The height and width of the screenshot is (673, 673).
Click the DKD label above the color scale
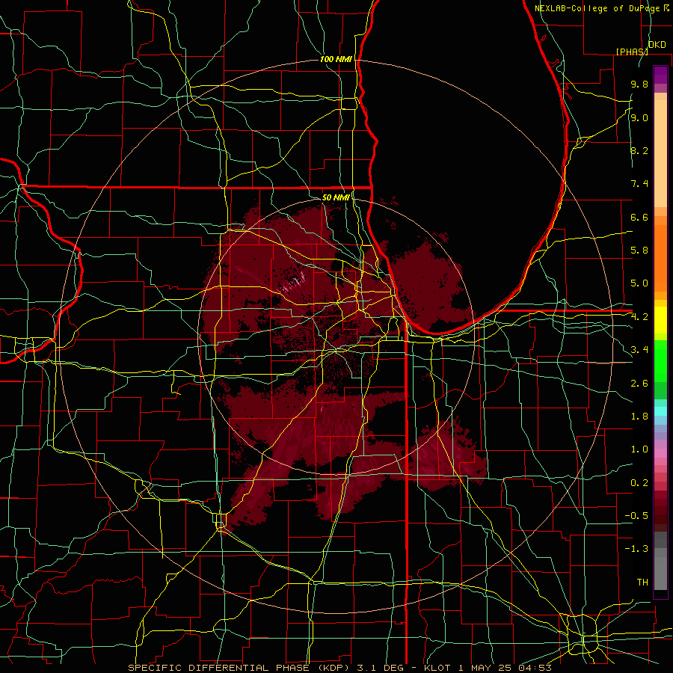pos(657,45)
